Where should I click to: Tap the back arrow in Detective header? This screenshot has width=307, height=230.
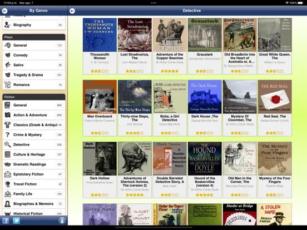coord(72,11)
